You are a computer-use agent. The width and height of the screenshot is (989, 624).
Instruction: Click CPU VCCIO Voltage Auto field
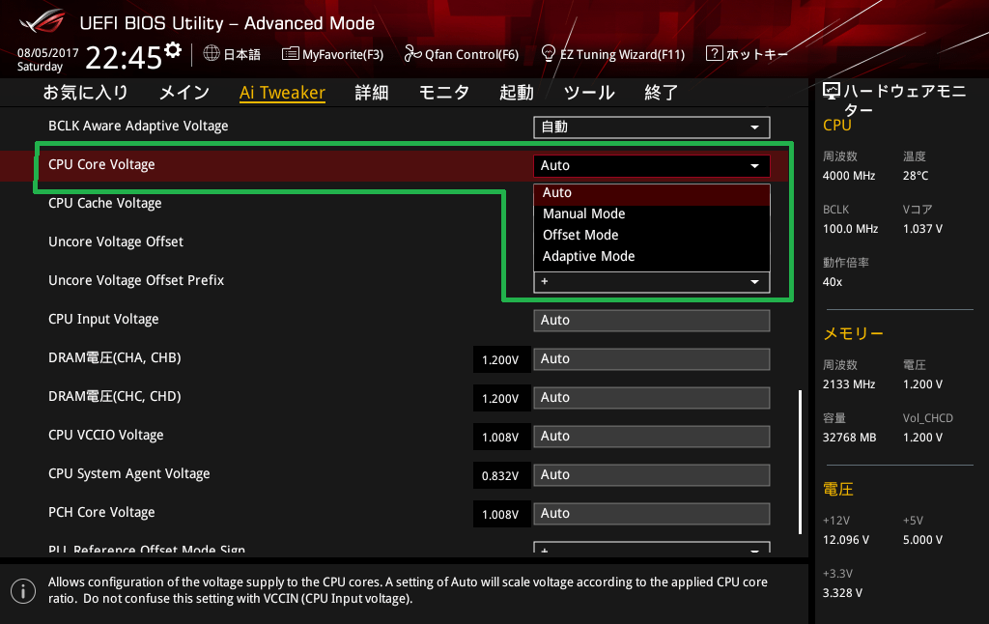click(652, 436)
